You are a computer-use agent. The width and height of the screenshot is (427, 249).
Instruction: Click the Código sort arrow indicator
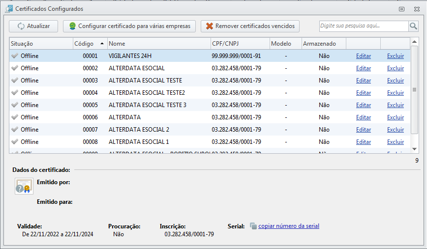click(x=102, y=44)
